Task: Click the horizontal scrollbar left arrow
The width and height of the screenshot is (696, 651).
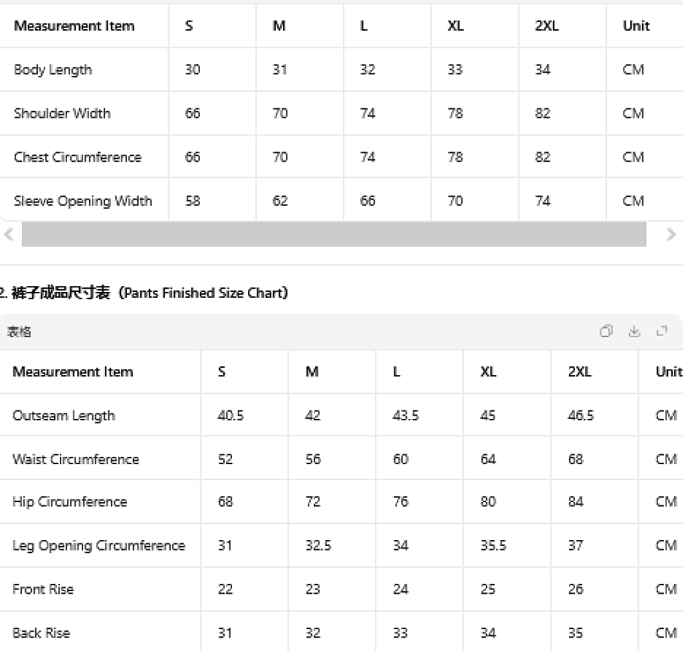Action: coord(8,235)
